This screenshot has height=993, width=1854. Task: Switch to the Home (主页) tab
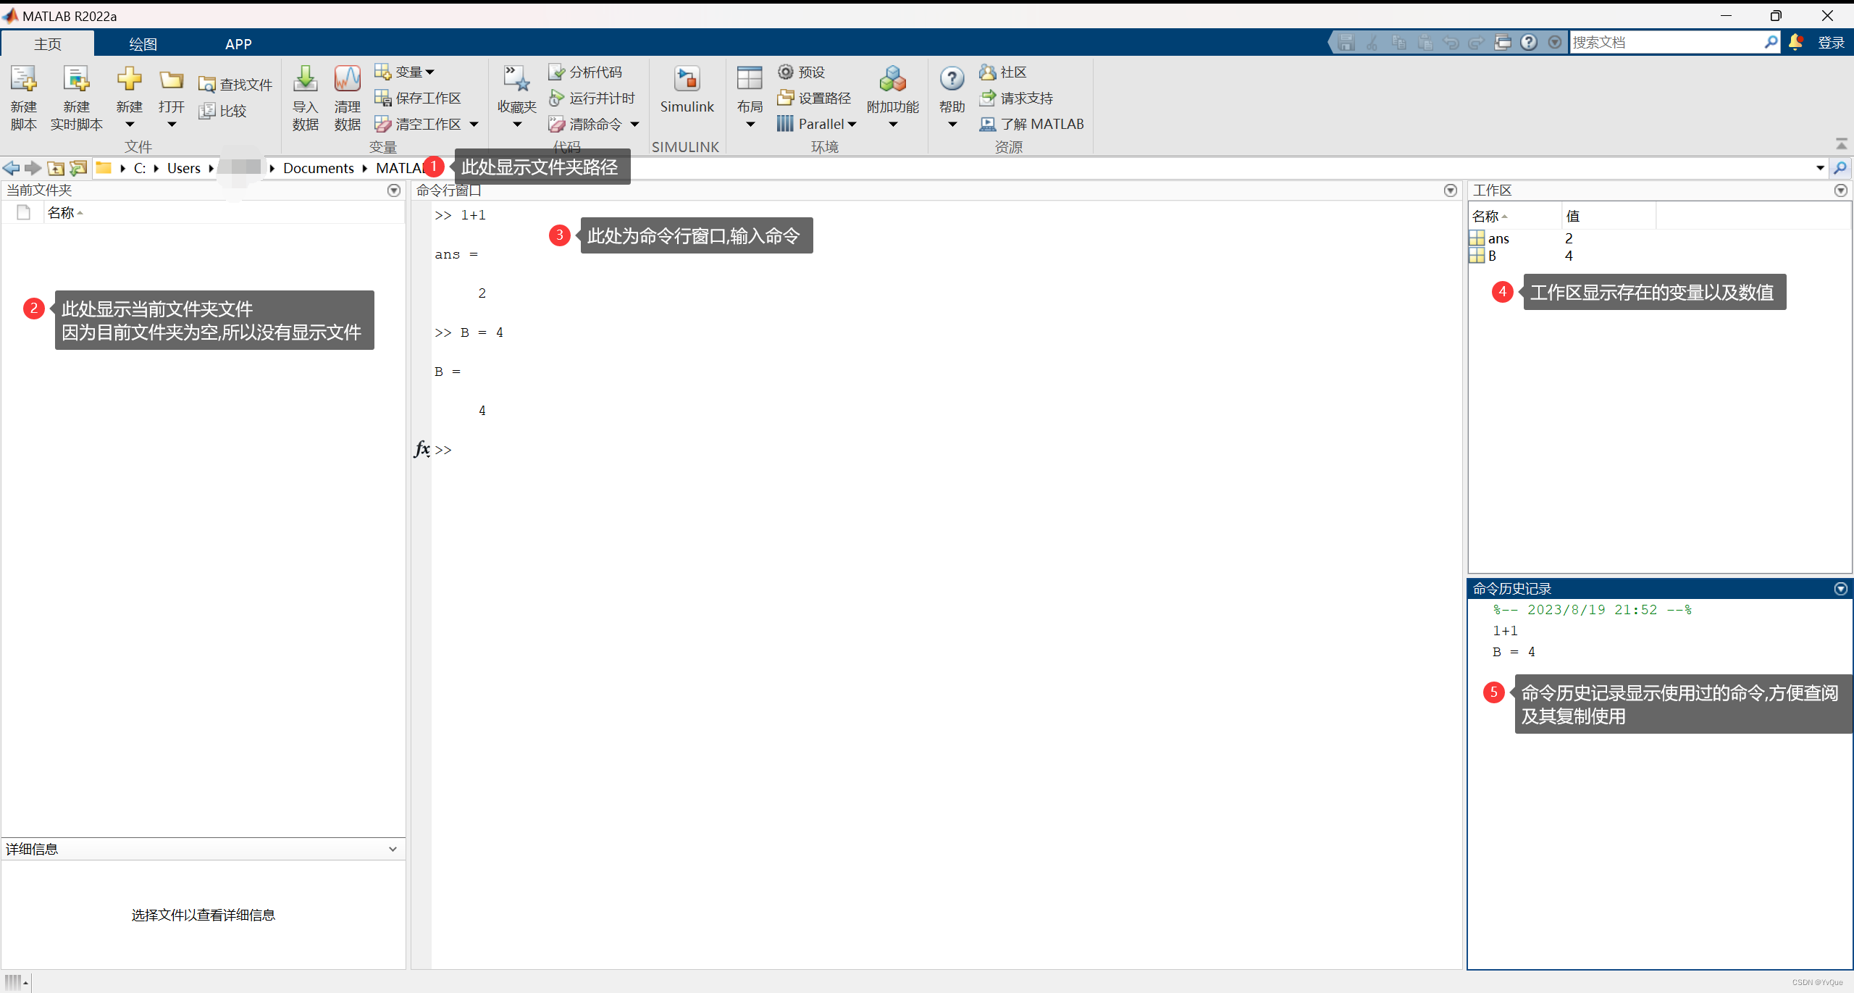[x=48, y=43]
